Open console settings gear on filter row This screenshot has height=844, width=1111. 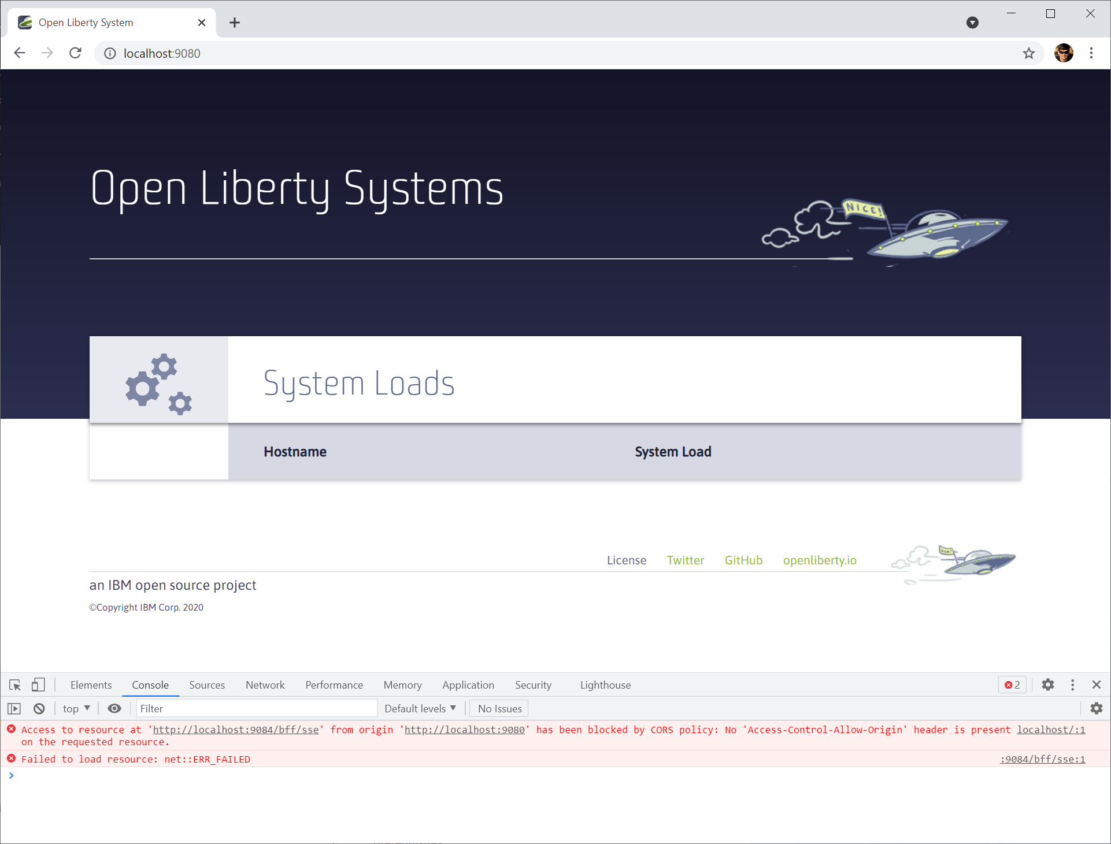tap(1097, 708)
